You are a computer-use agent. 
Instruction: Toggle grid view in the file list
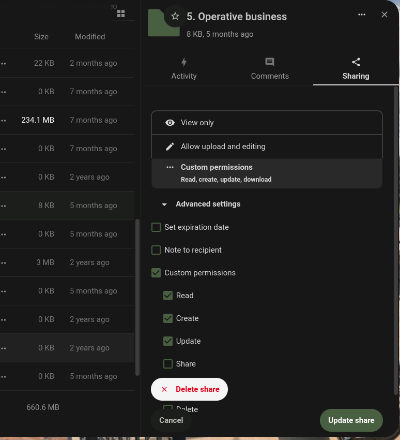coord(121,13)
